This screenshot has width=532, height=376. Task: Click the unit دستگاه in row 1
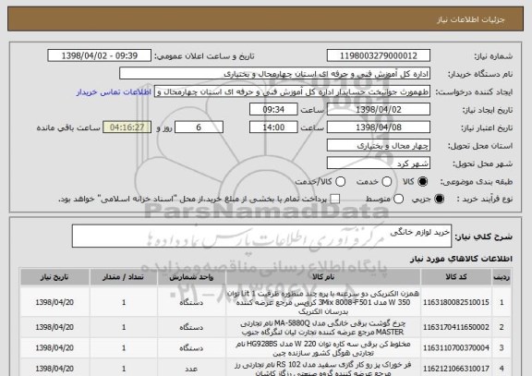pos(191,302)
